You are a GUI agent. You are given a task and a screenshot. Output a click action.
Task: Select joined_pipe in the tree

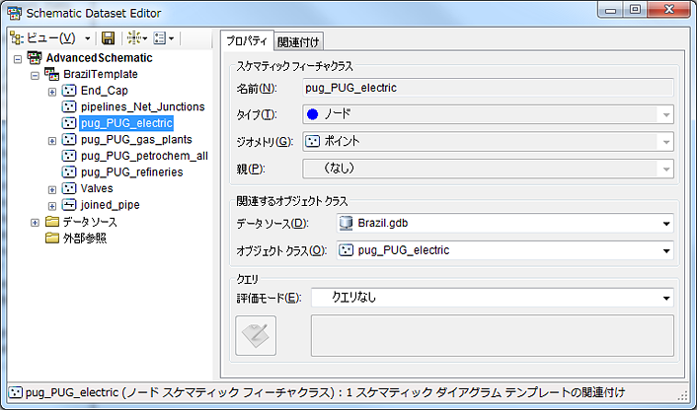click(111, 205)
